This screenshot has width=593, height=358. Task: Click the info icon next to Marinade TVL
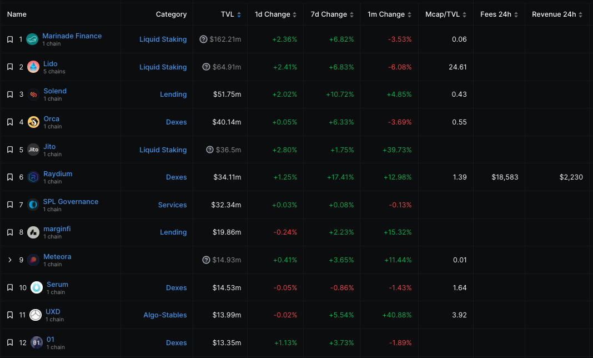205,39
